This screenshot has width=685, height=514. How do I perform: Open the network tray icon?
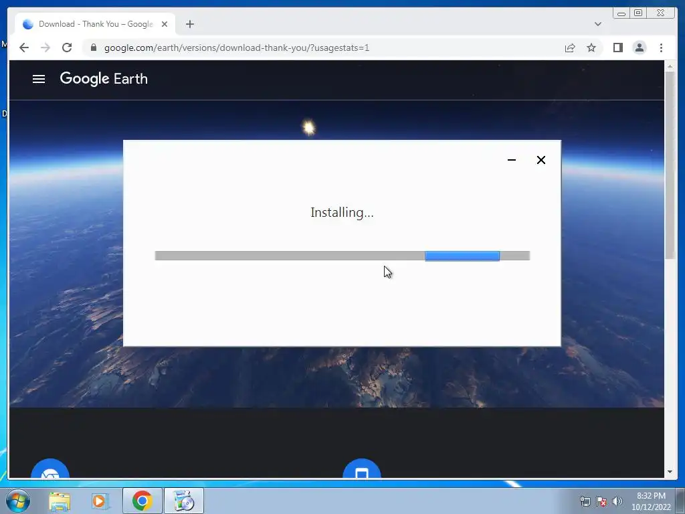coord(585,501)
